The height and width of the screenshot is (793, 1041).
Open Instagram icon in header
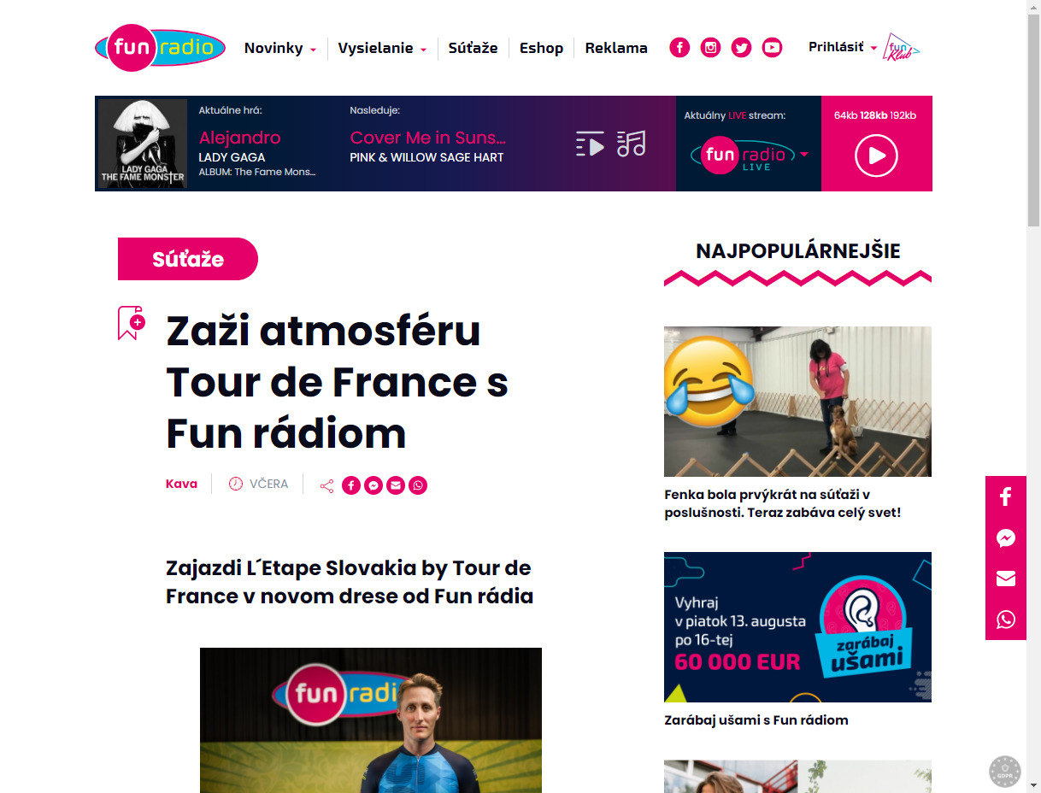click(x=710, y=48)
